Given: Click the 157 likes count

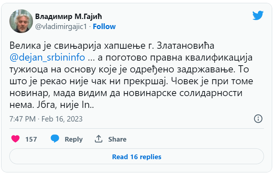Looking at the screenshot, I should point(31,139).
